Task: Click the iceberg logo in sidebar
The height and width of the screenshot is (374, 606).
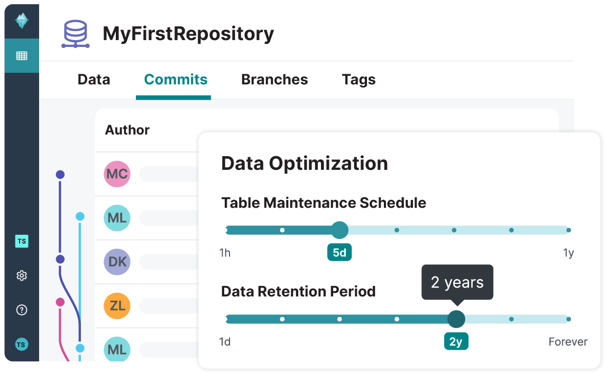Action: point(22,21)
